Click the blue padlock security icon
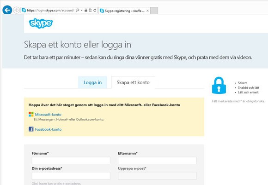Screen dimensions: 268x185 click(x=219, y=86)
